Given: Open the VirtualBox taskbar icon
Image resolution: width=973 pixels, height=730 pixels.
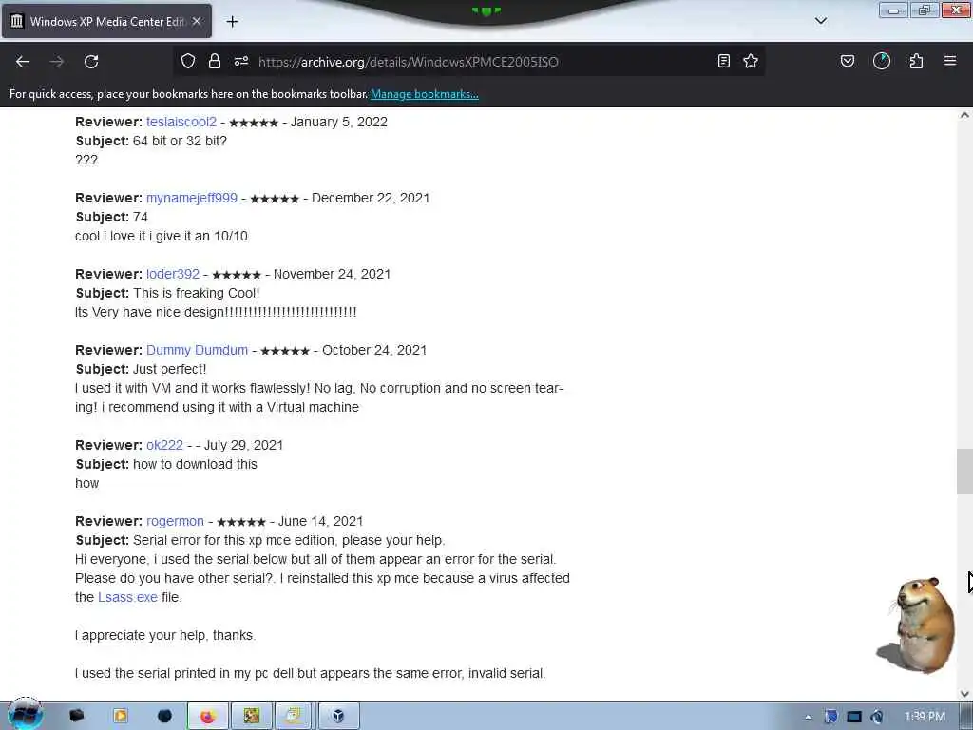Looking at the screenshot, I should click(x=338, y=717).
